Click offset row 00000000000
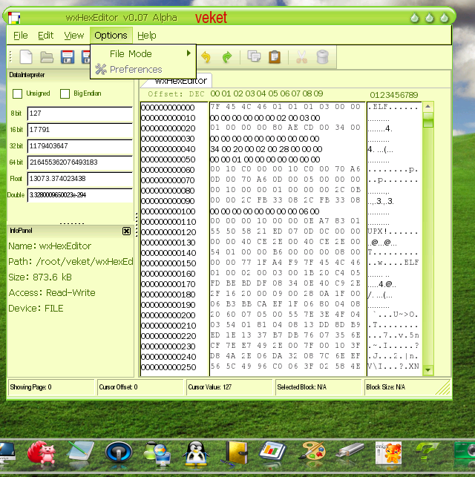The image size is (475, 477). coord(168,108)
